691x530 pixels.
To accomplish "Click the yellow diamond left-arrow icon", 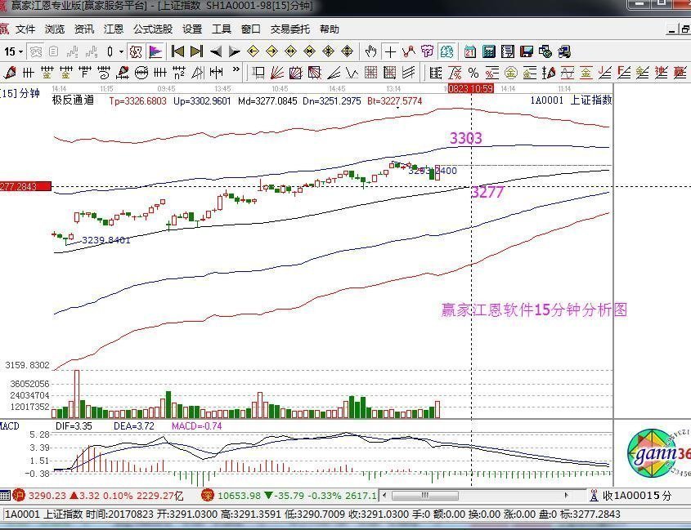I will [253, 51].
